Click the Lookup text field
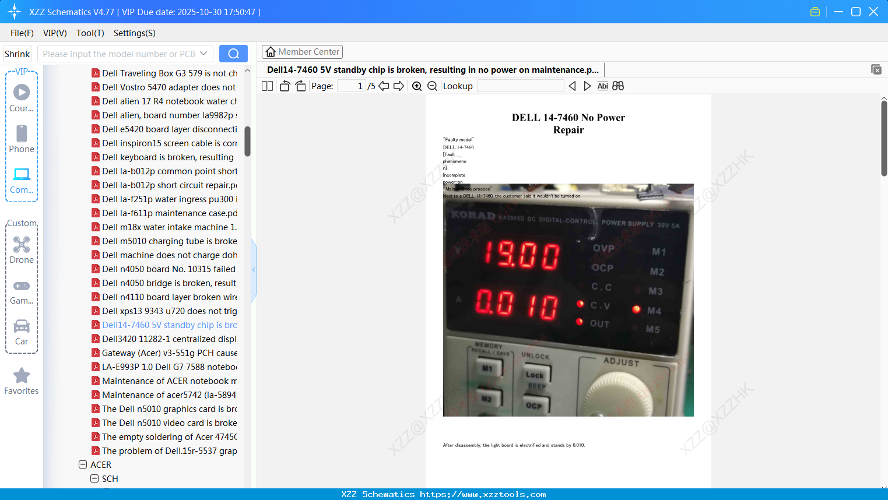Image resolution: width=888 pixels, height=500 pixels. coord(521,86)
